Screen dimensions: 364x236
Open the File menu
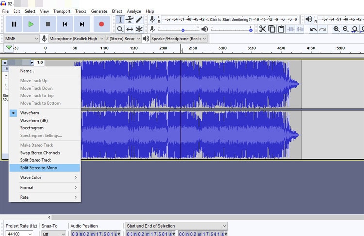click(x=5, y=11)
